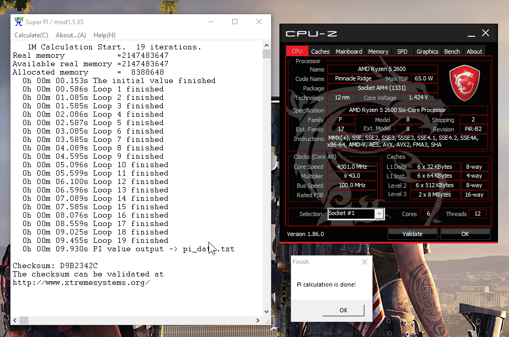Open the About tab in CPU-Z
This screenshot has width=509, height=337.
click(x=474, y=52)
